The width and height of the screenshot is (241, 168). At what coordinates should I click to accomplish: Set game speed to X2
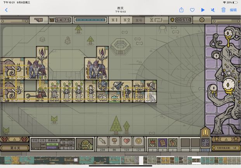coord(127,20)
